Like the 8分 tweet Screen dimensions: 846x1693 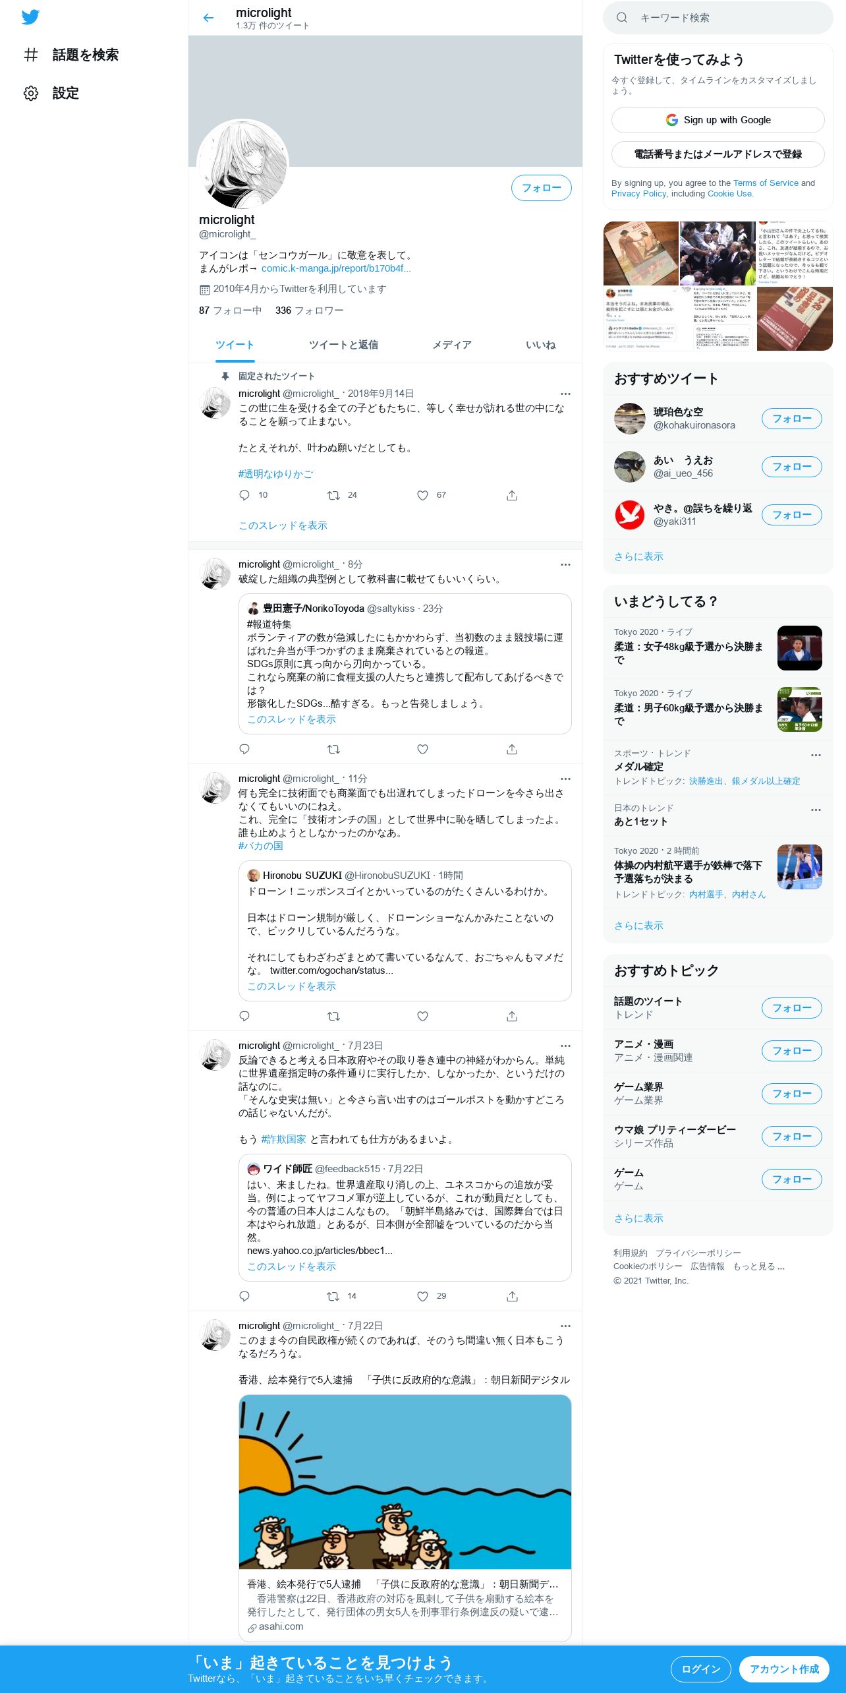(x=423, y=749)
